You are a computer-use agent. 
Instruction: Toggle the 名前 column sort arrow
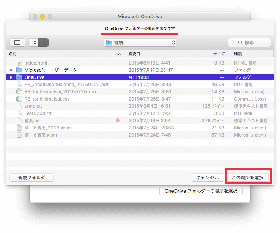tap(120, 54)
